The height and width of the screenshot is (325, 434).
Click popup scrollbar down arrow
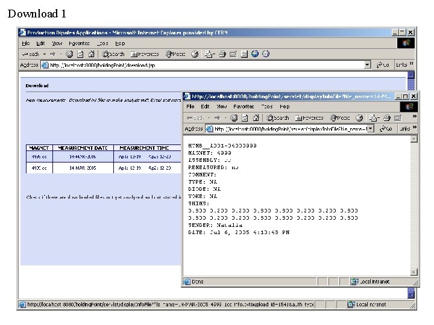coord(414,272)
